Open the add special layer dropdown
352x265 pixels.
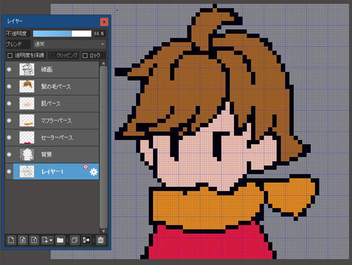(x=47, y=240)
